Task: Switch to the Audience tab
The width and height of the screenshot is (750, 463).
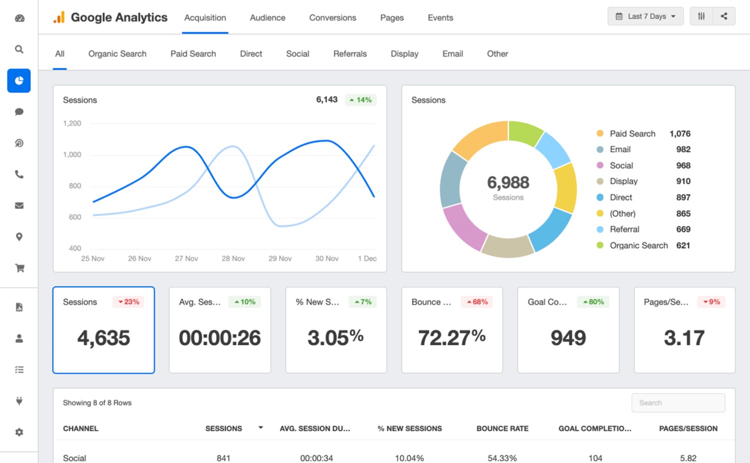Action: tap(267, 17)
